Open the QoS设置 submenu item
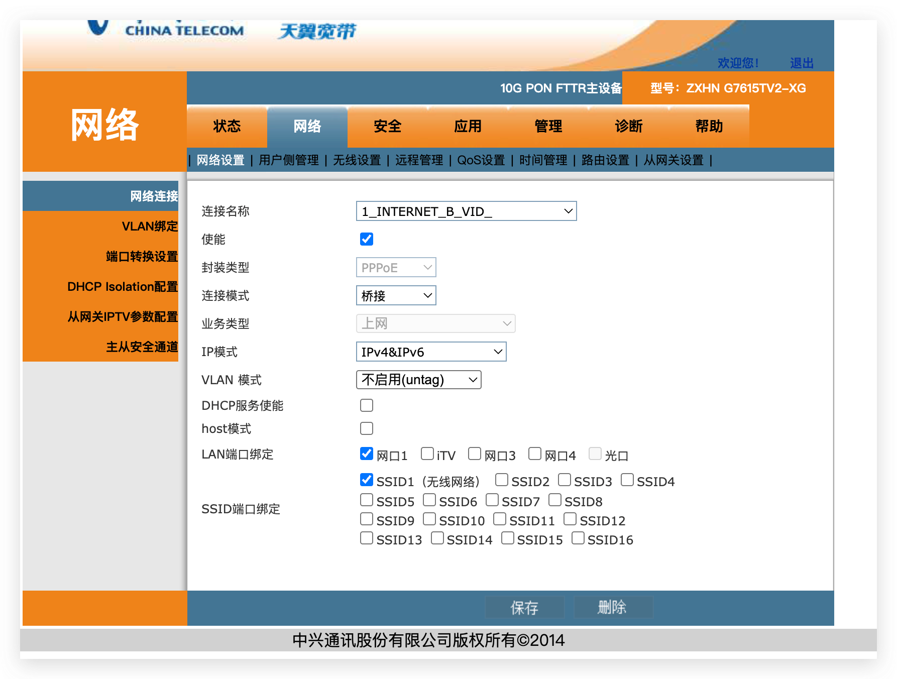897x679 pixels. (481, 160)
